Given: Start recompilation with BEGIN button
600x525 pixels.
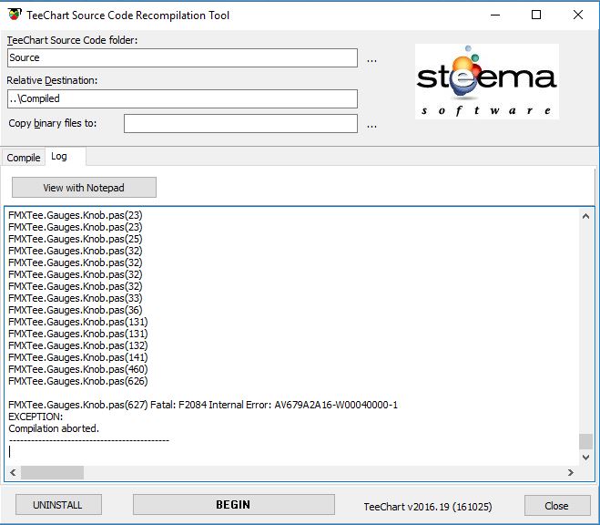Looking at the screenshot, I should pyautogui.click(x=233, y=505).
